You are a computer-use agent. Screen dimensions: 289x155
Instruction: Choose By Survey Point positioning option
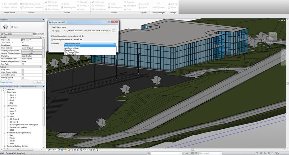[x=71, y=54]
